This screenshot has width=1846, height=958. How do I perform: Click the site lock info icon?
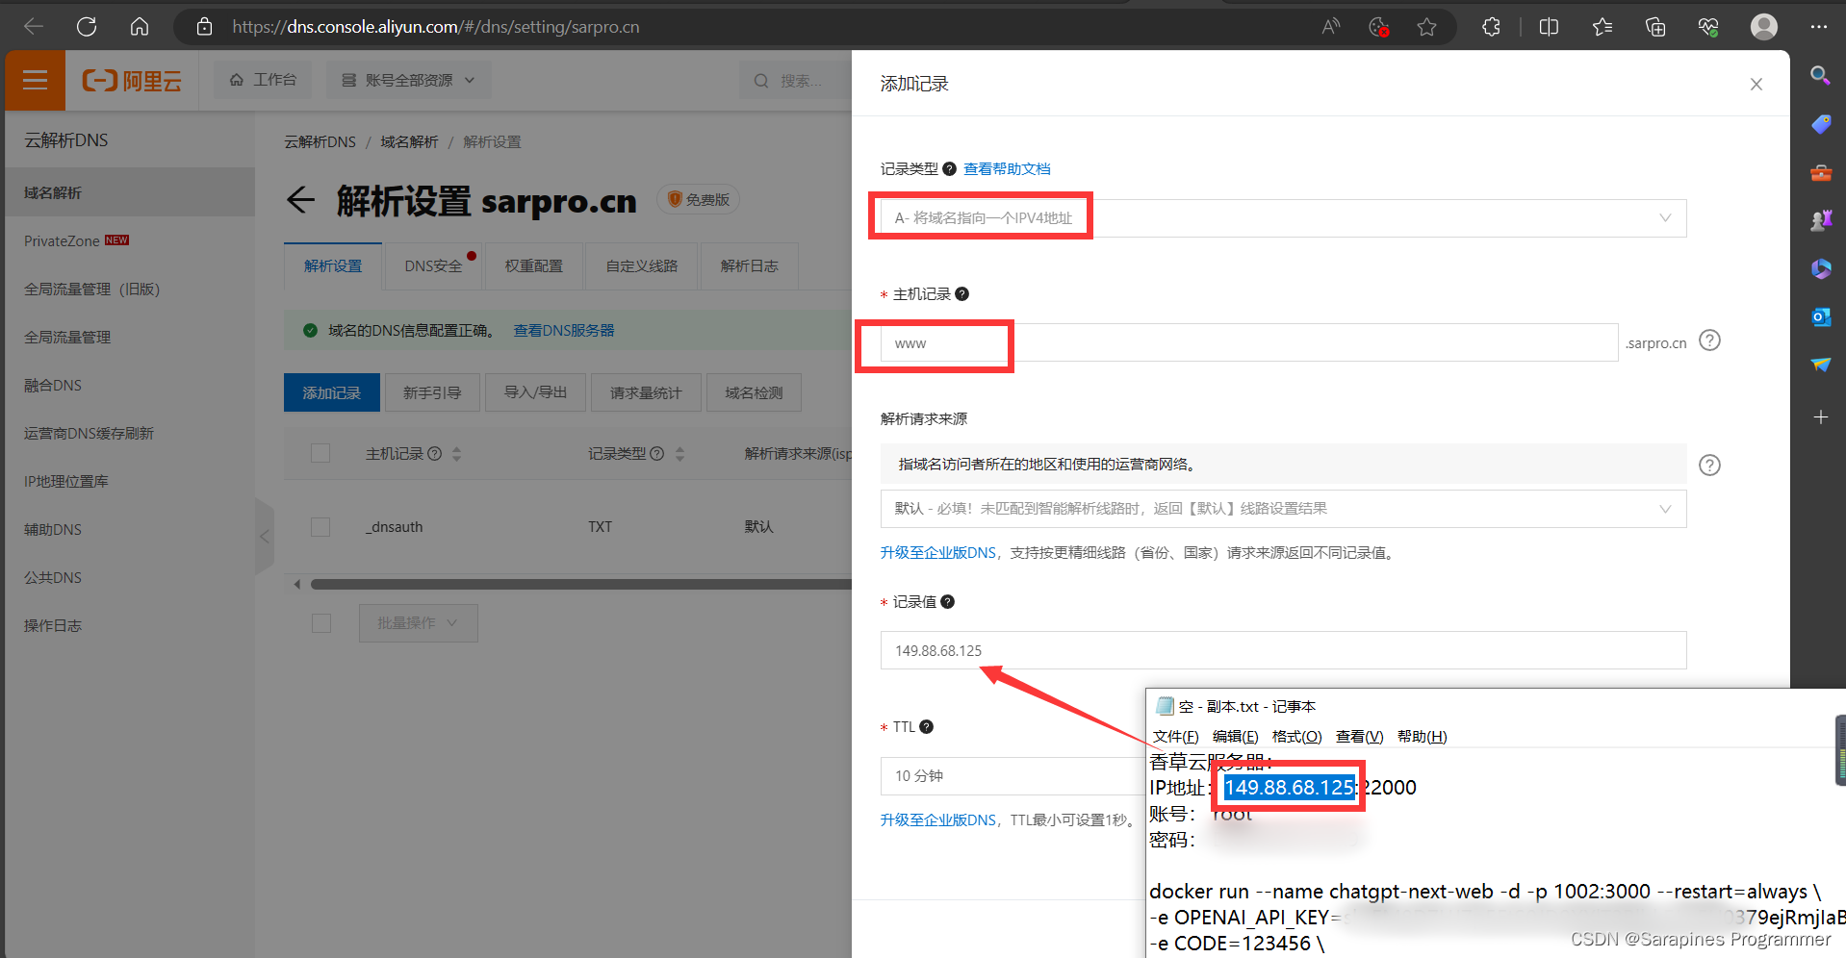click(x=204, y=27)
